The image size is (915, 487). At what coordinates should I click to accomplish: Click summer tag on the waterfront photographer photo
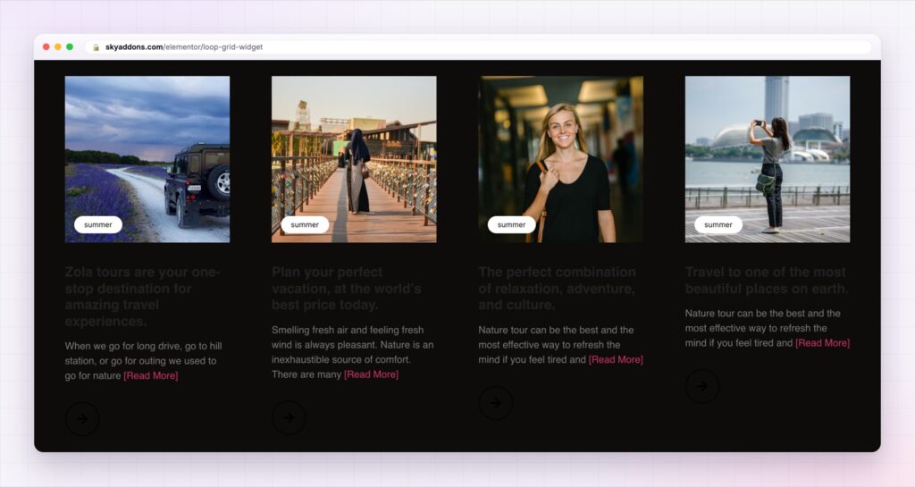point(718,224)
